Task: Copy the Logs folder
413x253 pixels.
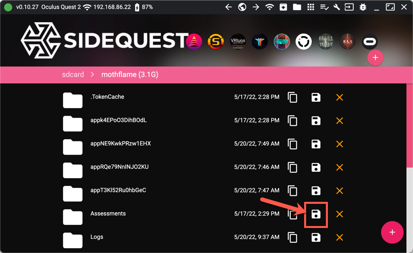Action: pos(293,237)
